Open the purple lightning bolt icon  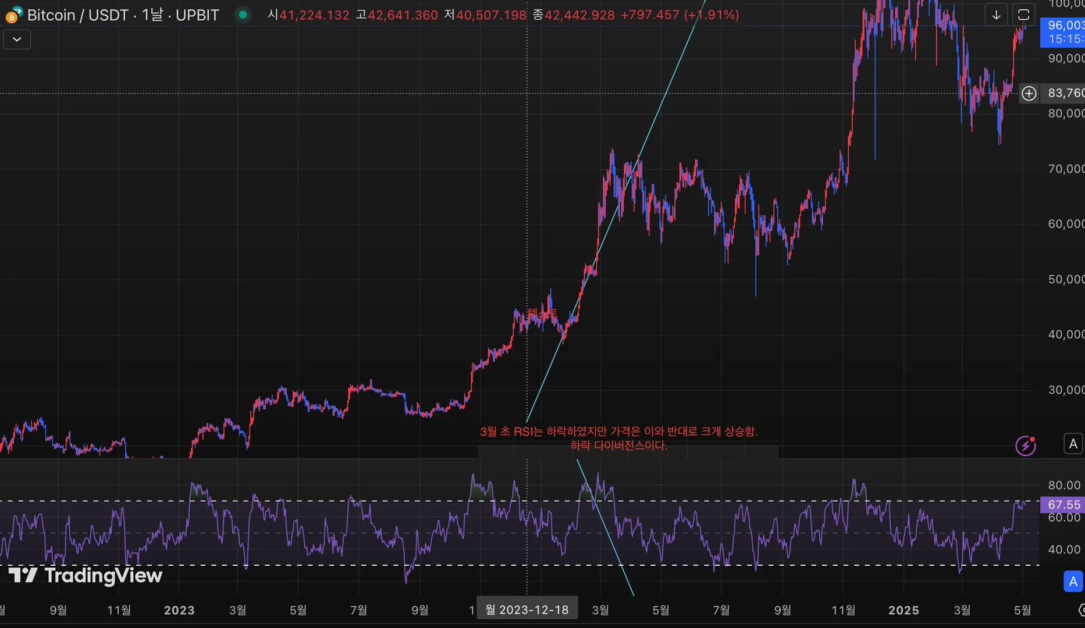point(1025,445)
